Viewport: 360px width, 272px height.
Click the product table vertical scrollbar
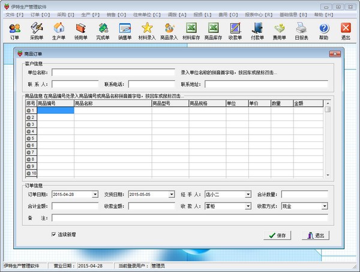click(327, 141)
